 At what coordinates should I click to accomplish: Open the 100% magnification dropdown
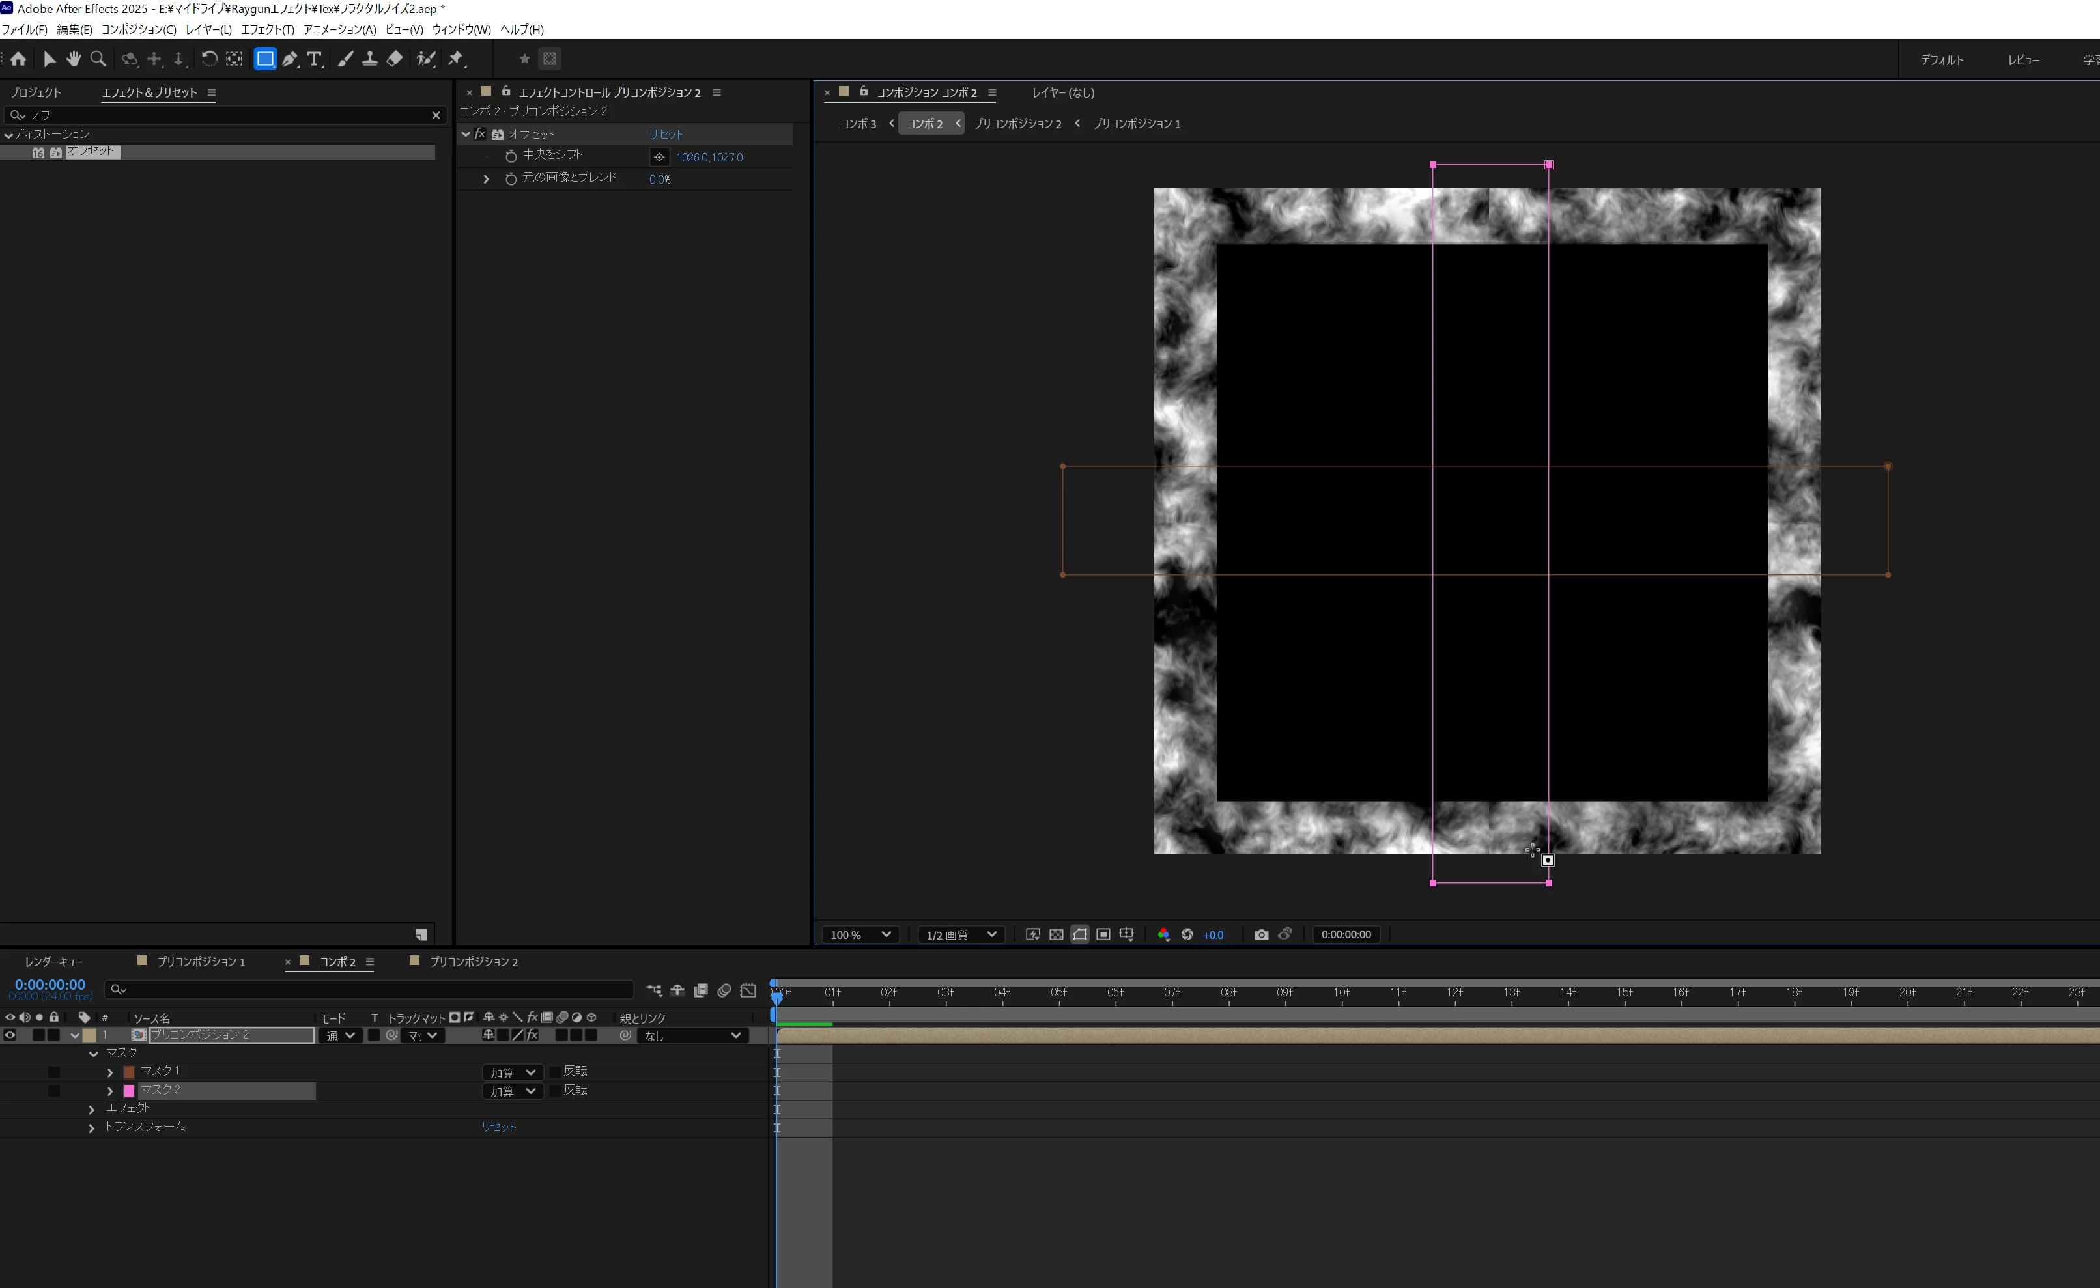pyautogui.click(x=860, y=934)
